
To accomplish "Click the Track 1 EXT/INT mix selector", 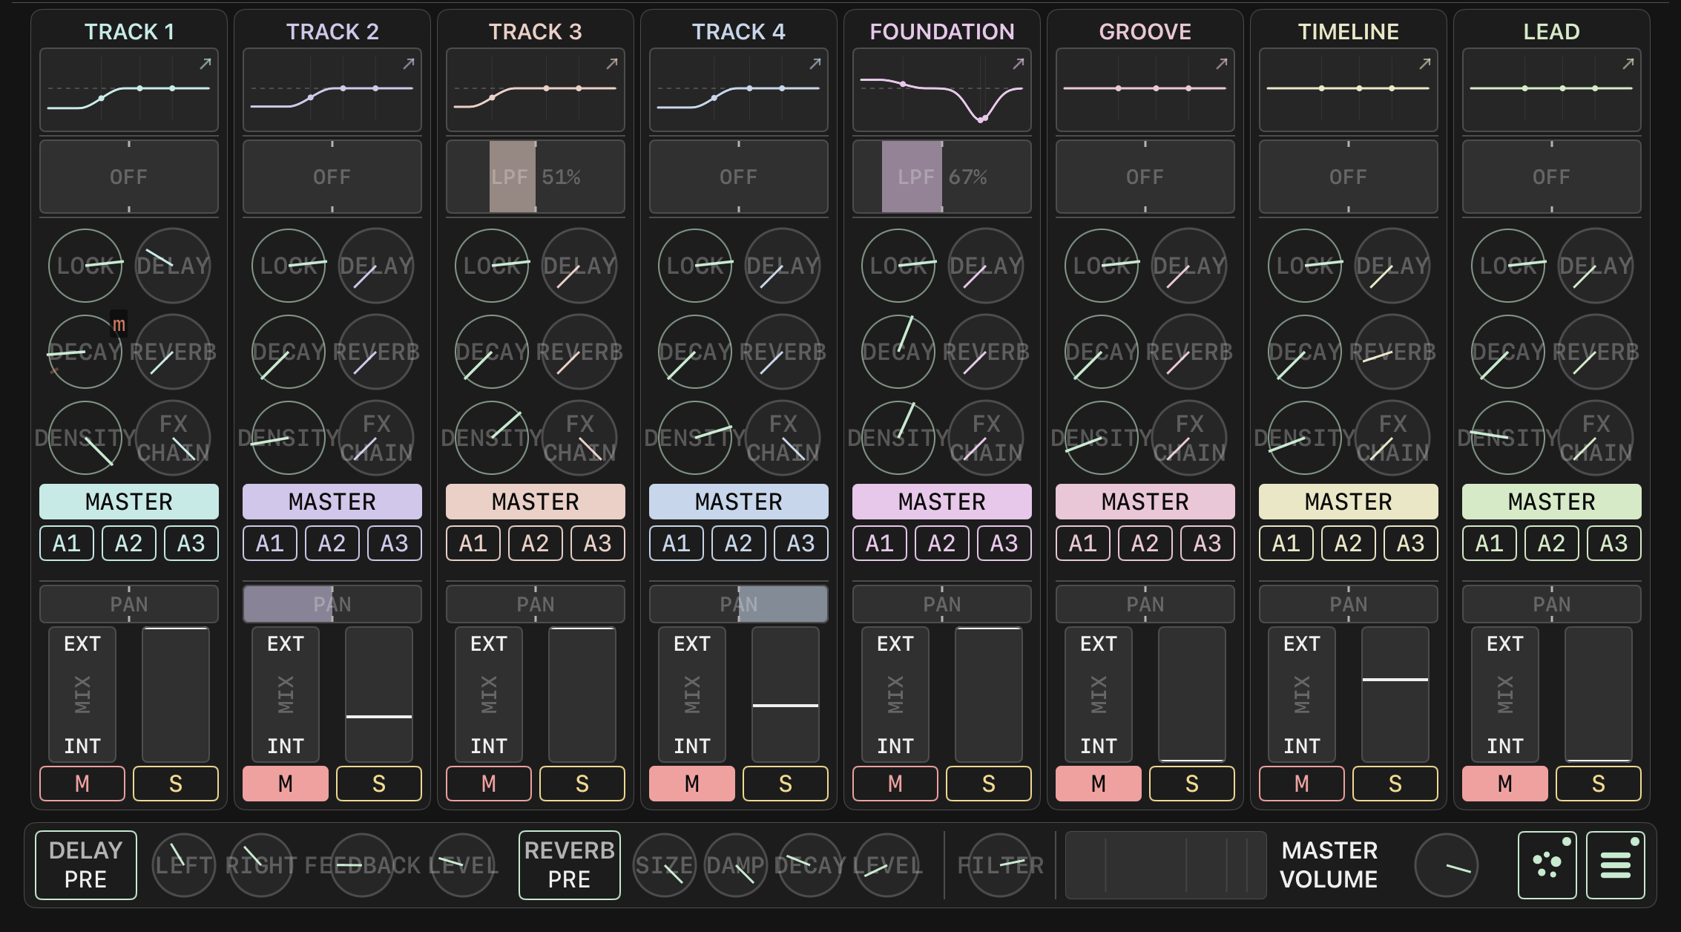I will tap(82, 695).
